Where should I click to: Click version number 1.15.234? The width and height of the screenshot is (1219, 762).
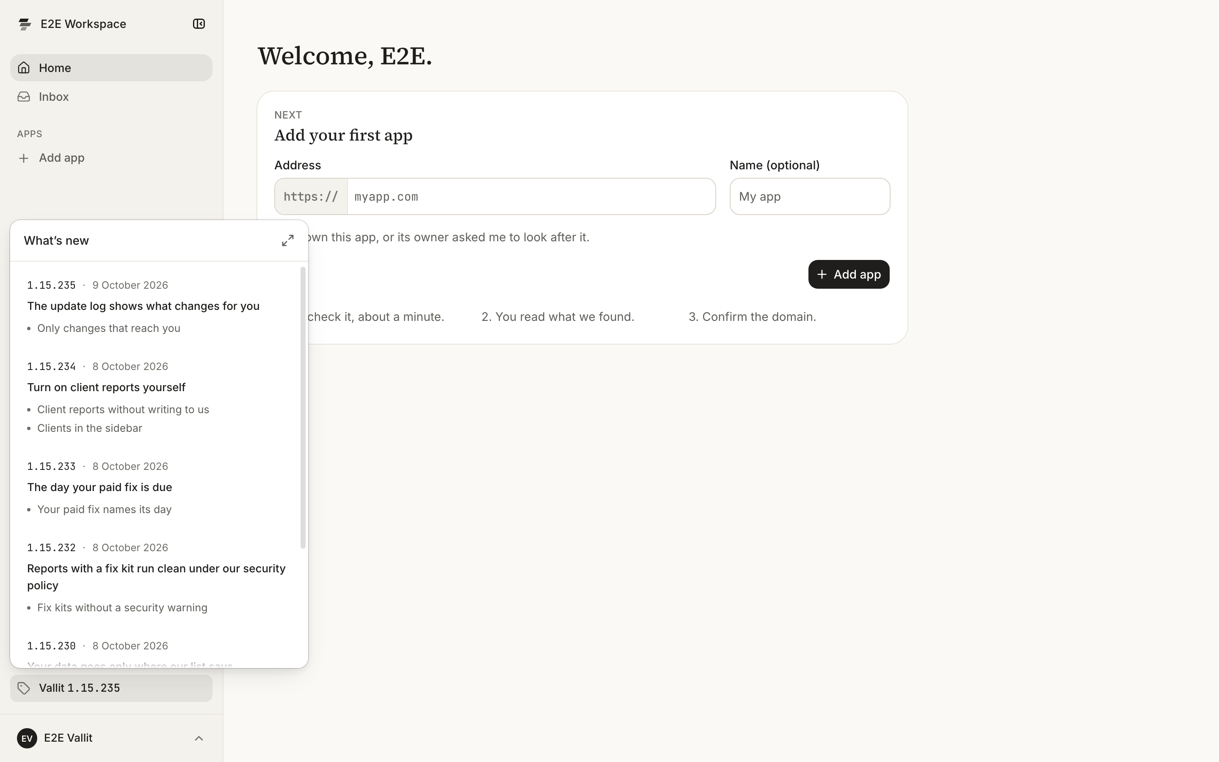pyautogui.click(x=51, y=366)
